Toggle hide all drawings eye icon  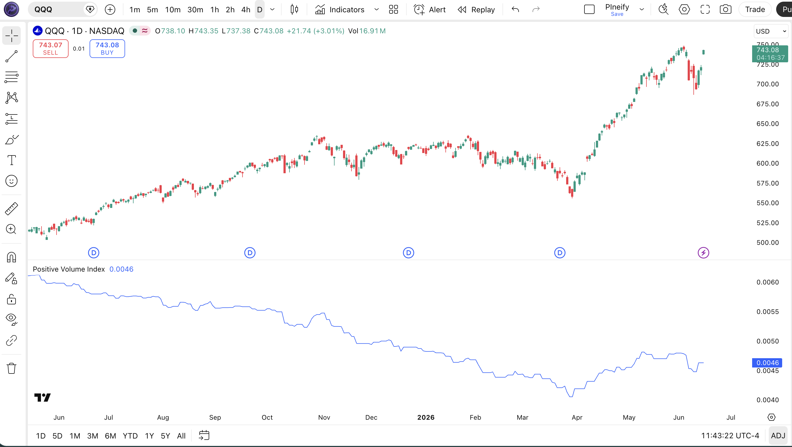(11, 320)
